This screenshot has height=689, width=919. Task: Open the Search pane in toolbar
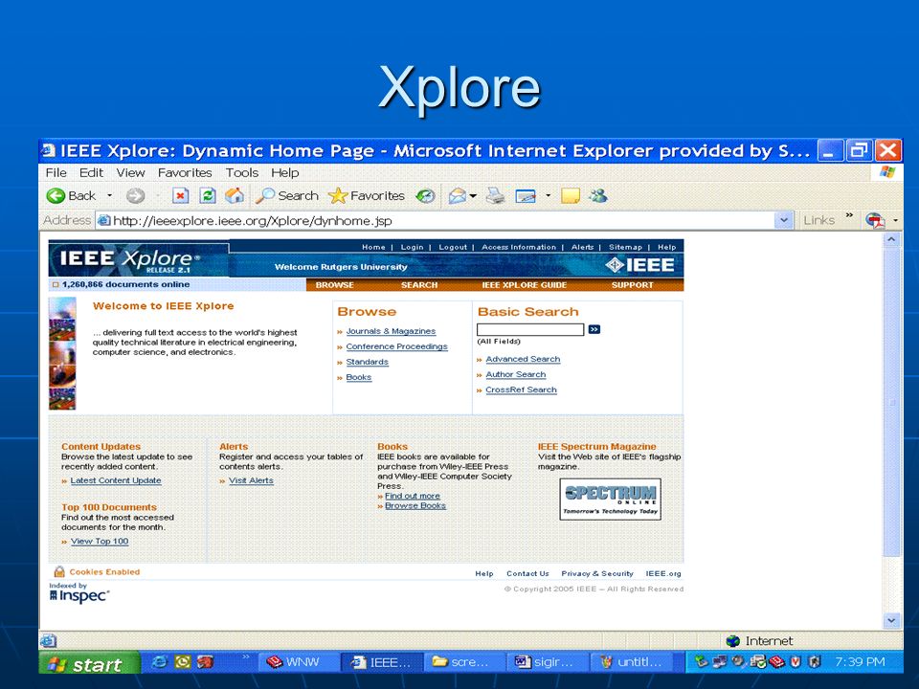pos(287,195)
